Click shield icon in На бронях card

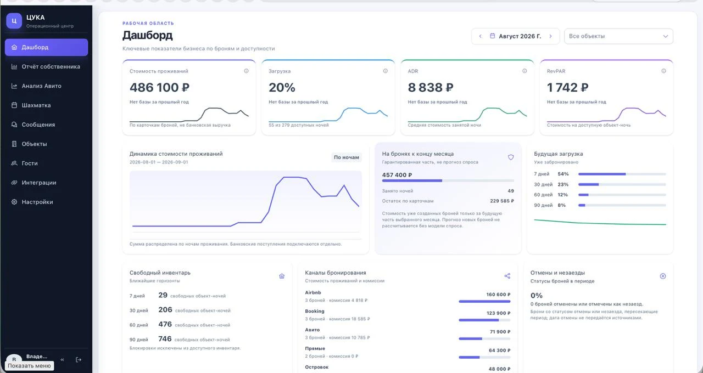pos(511,157)
